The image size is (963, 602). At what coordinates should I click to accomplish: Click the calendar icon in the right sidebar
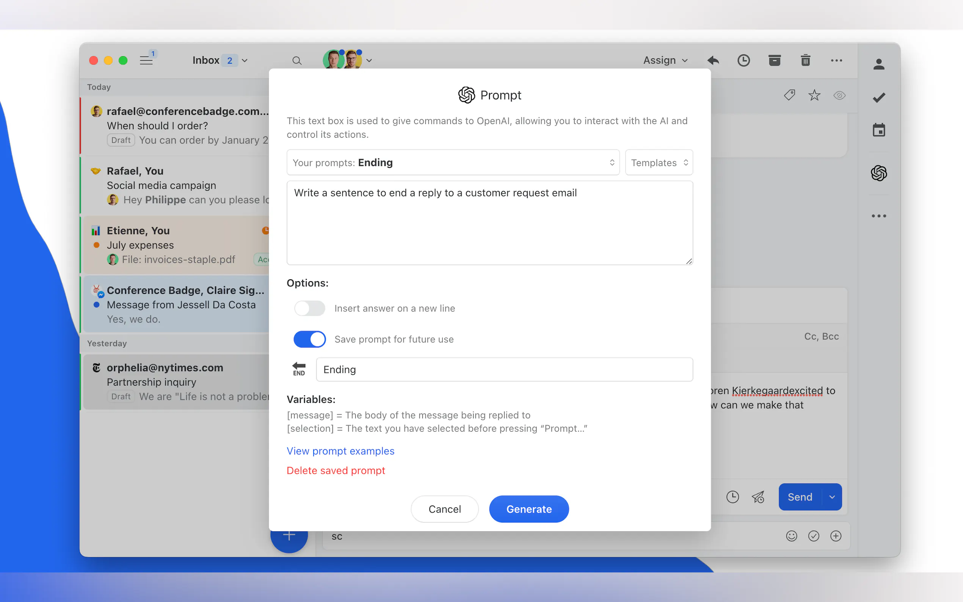[x=878, y=130]
